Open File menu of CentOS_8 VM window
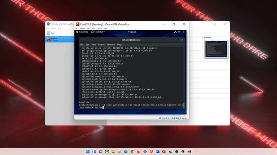Image resolution: width=277 pixels, height=155 pixels. [x=77, y=29]
